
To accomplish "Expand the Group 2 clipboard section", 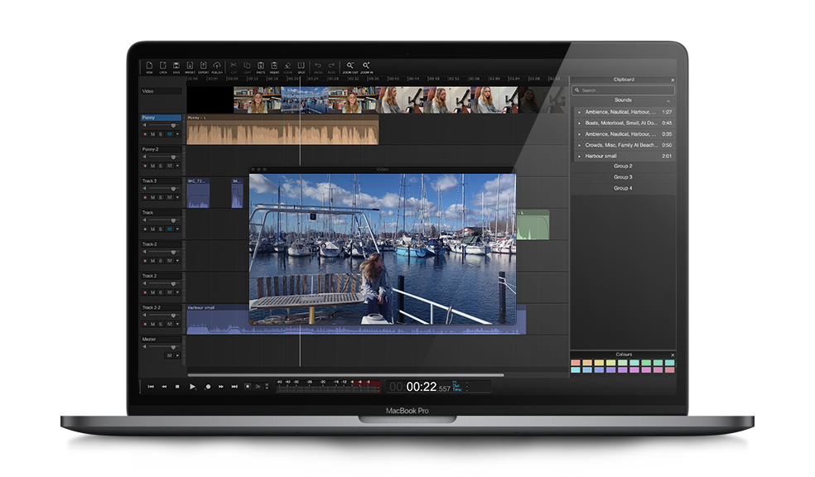I will point(623,166).
